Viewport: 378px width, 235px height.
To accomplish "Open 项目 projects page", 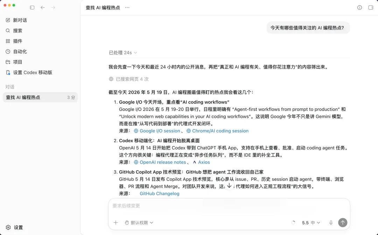I will tap(14, 62).
